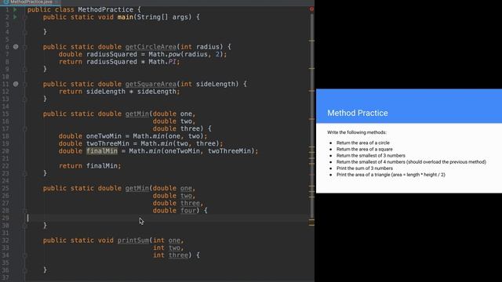Click 'sideLength * sideLength' return expression
This screenshot has width=502, height=282.
coord(131,92)
